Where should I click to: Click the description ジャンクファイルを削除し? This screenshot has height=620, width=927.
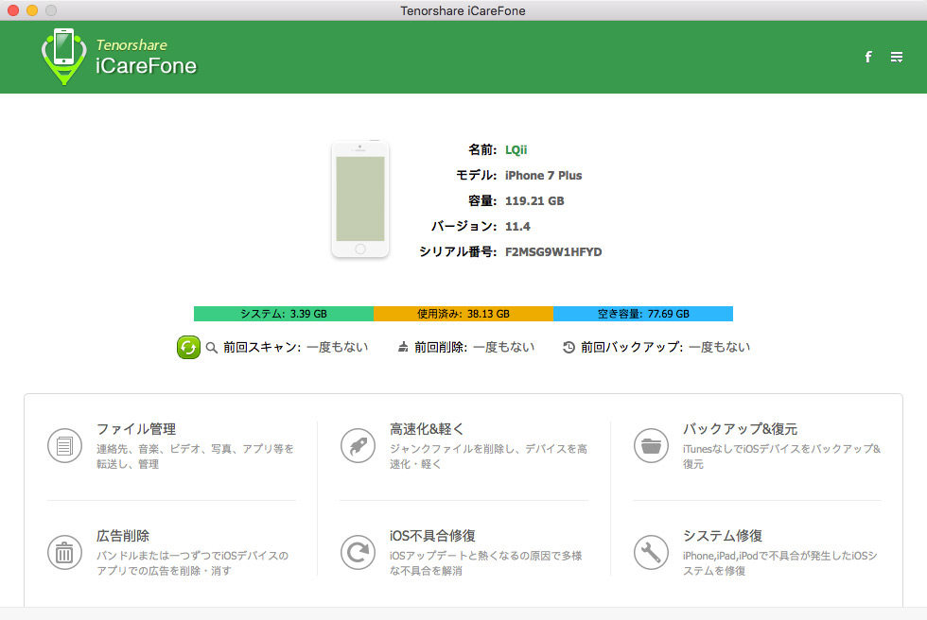pos(488,456)
